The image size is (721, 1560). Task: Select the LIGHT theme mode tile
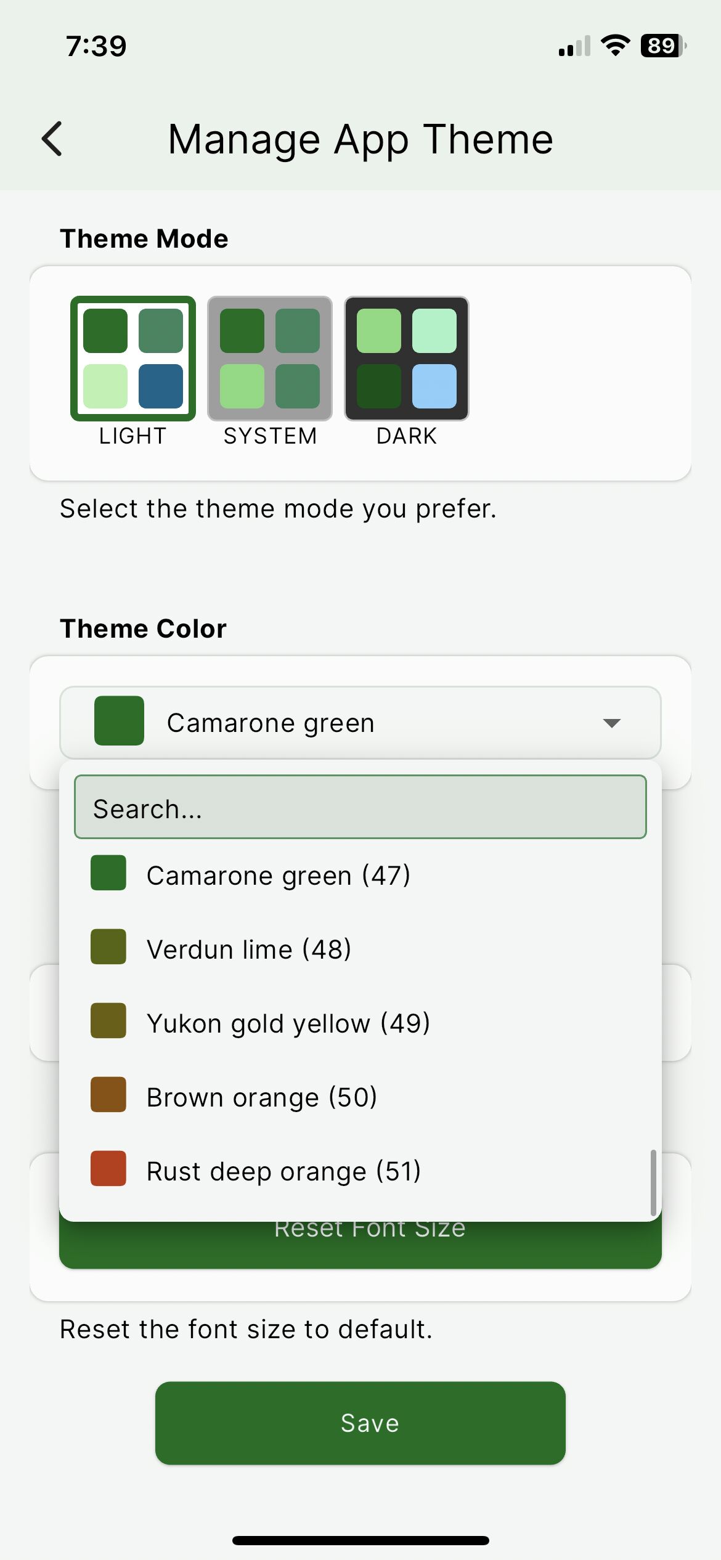(133, 359)
